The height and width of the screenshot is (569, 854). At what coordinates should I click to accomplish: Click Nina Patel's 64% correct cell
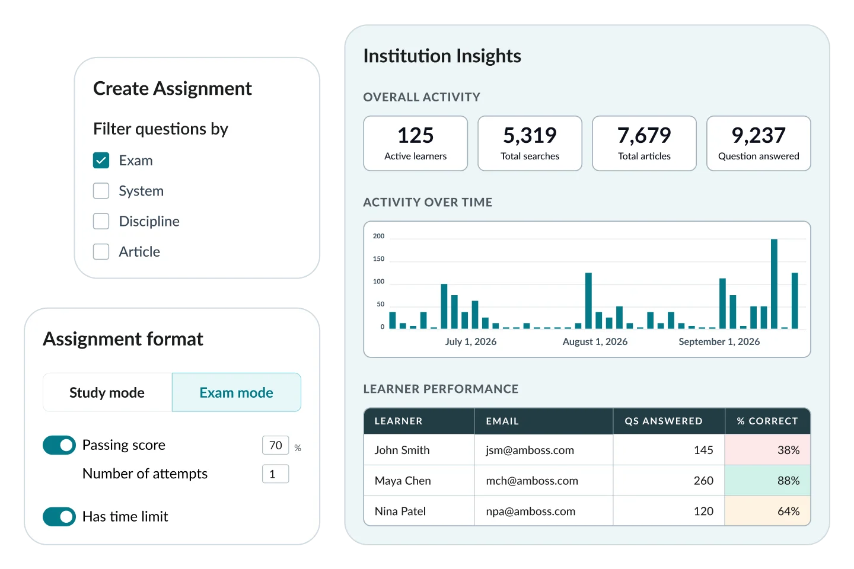pos(789,510)
